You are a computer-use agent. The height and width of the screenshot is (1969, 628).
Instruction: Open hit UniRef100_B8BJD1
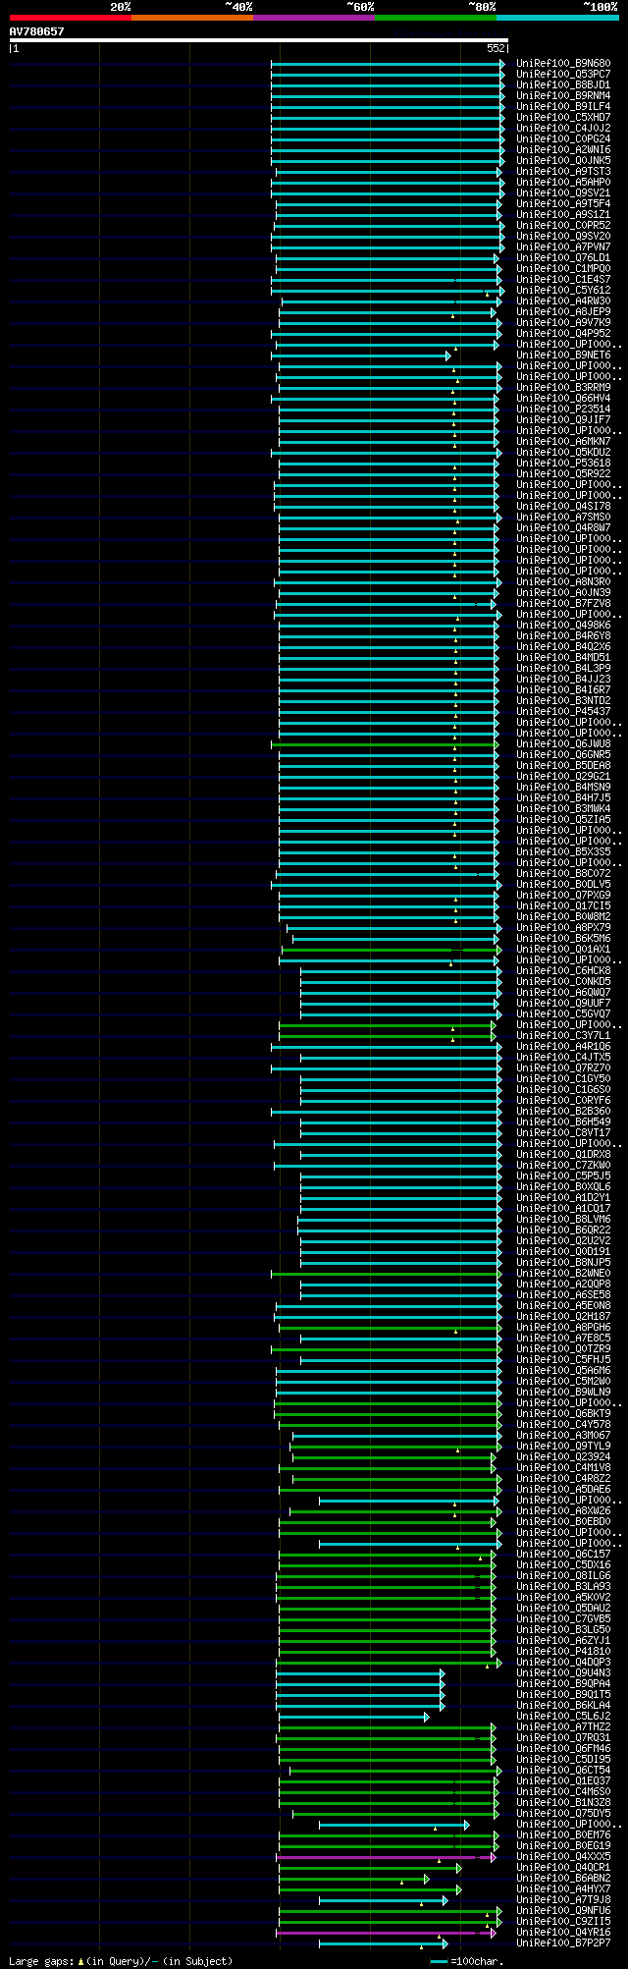pos(563,84)
